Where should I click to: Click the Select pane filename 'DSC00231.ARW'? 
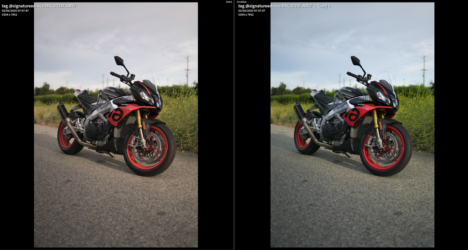point(60,6)
